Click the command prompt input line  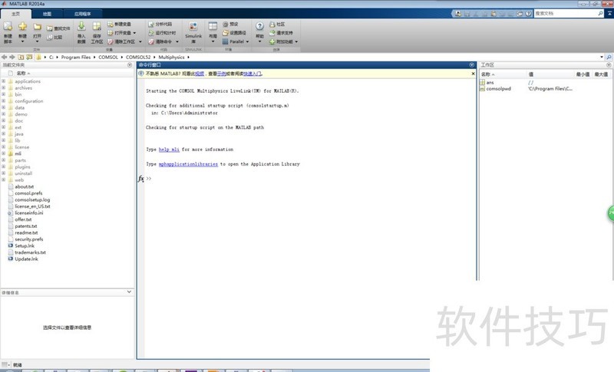309,179
